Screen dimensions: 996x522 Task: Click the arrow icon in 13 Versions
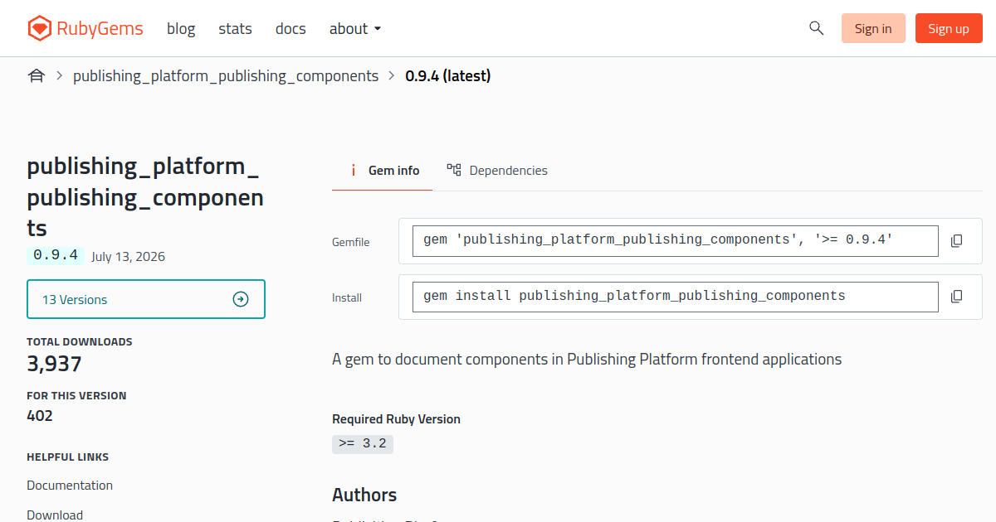pos(241,299)
